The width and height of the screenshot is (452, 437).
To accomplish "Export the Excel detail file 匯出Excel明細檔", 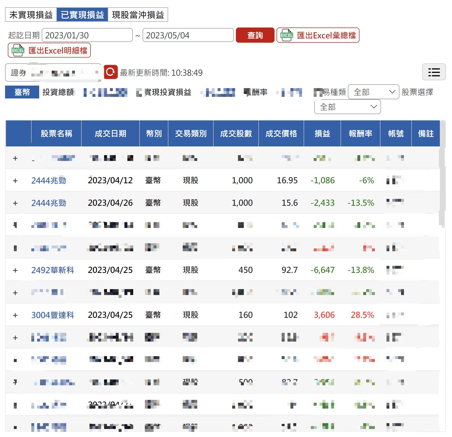I will click(49, 50).
